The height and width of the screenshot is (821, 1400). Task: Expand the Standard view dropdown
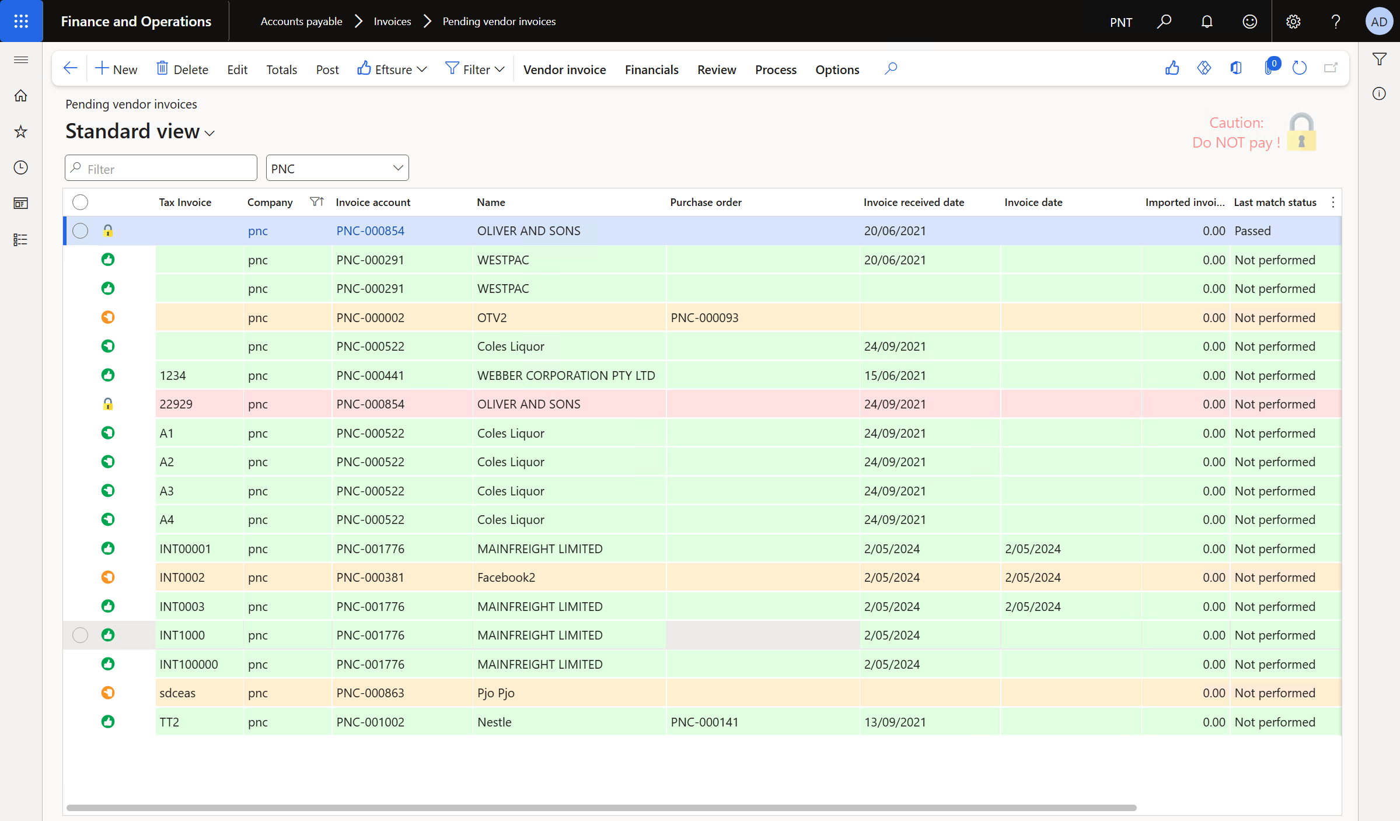pyautogui.click(x=210, y=133)
